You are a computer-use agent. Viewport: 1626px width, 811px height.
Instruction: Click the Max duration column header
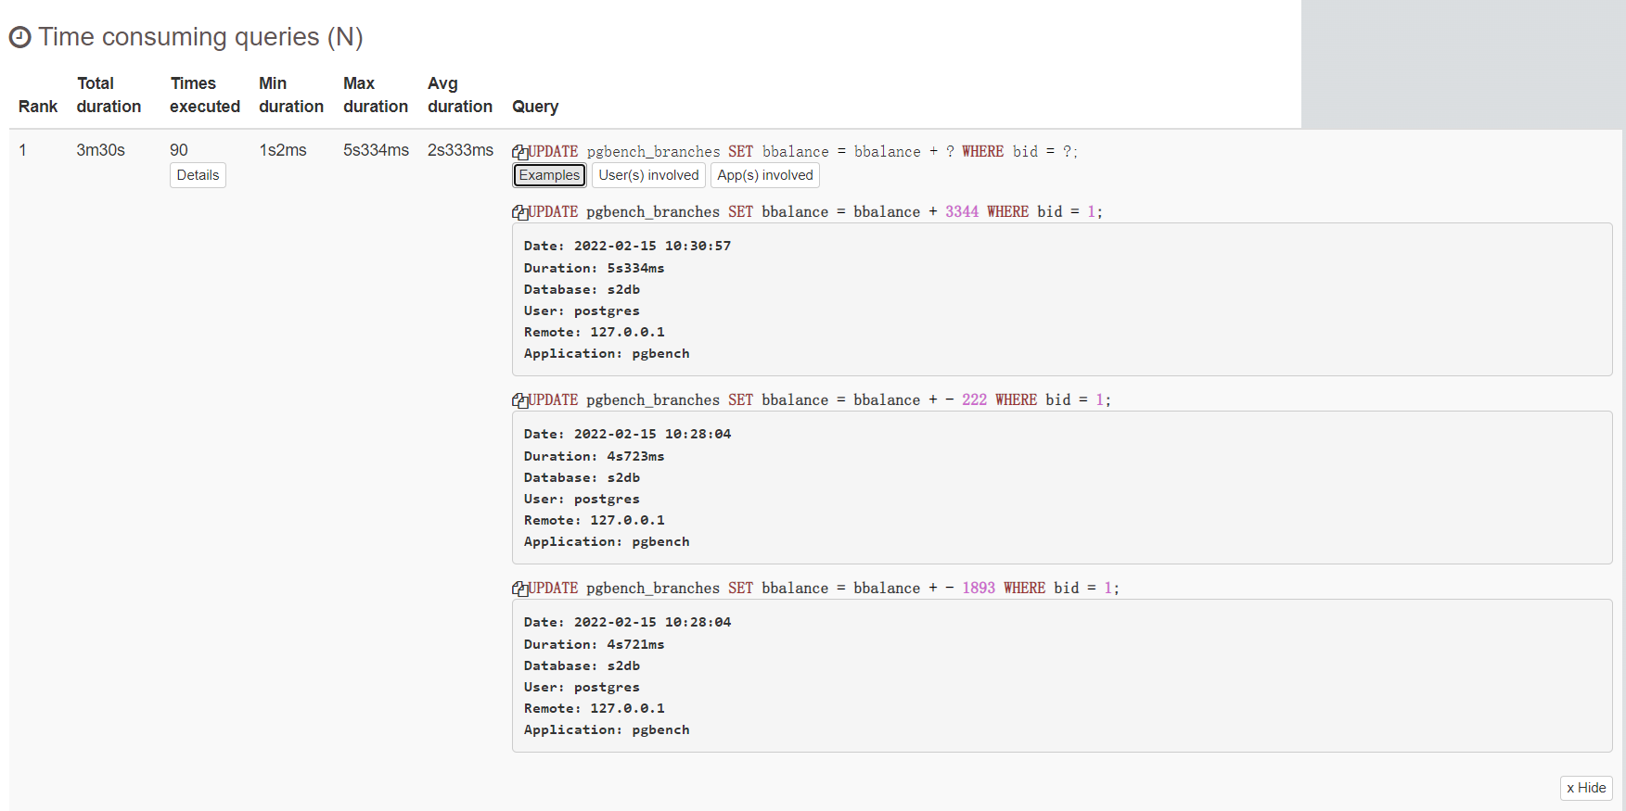[x=376, y=95]
